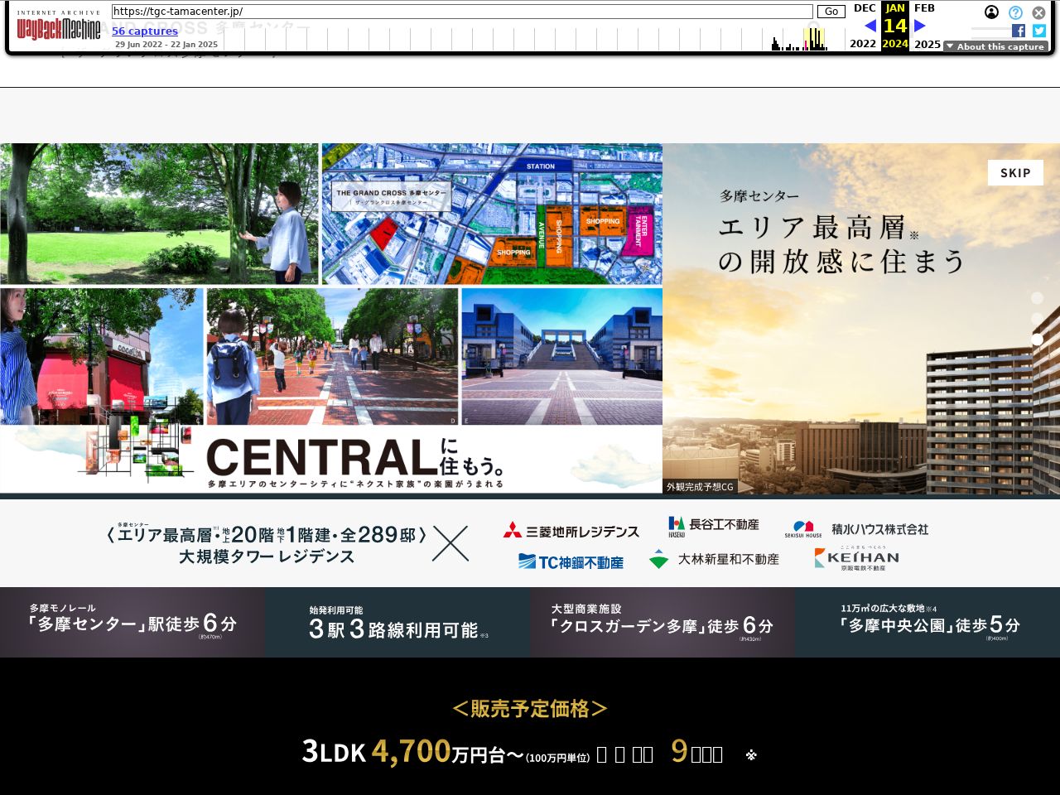Click the 14 capture day number

click(x=895, y=26)
